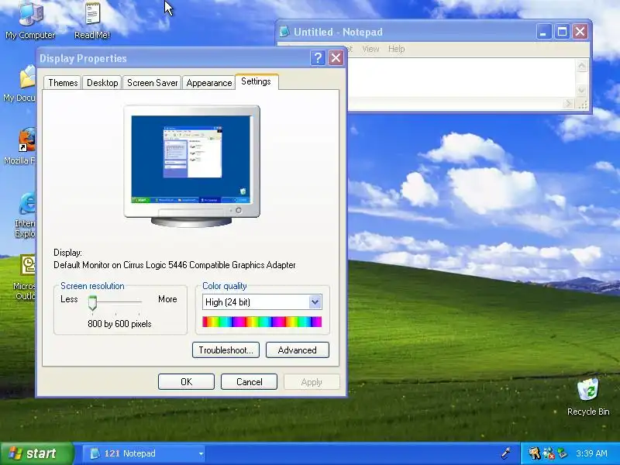Viewport: 620px width, 465px height.
Task: Click the Advanced button
Action: click(x=298, y=350)
